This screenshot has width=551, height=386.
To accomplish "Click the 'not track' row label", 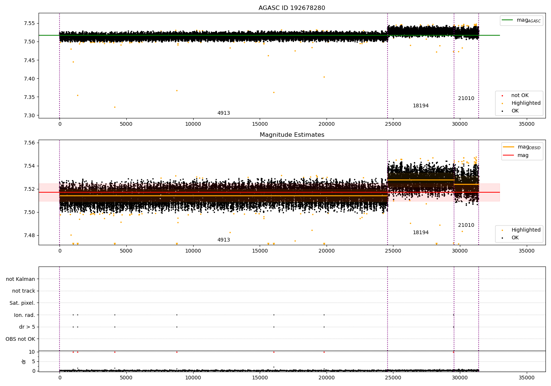I will click(x=24, y=291).
